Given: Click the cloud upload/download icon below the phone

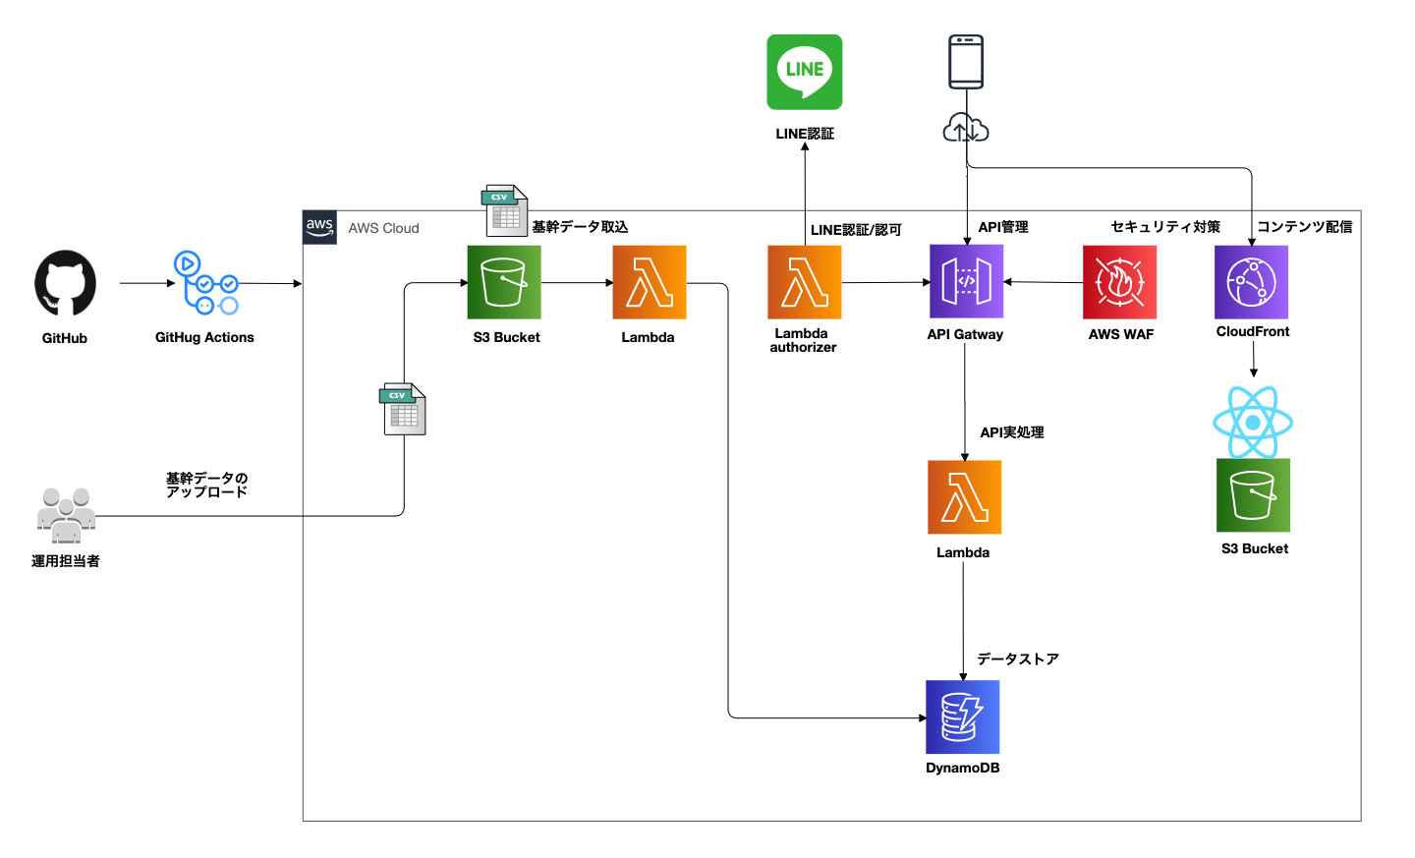Looking at the screenshot, I should pyautogui.click(x=965, y=129).
